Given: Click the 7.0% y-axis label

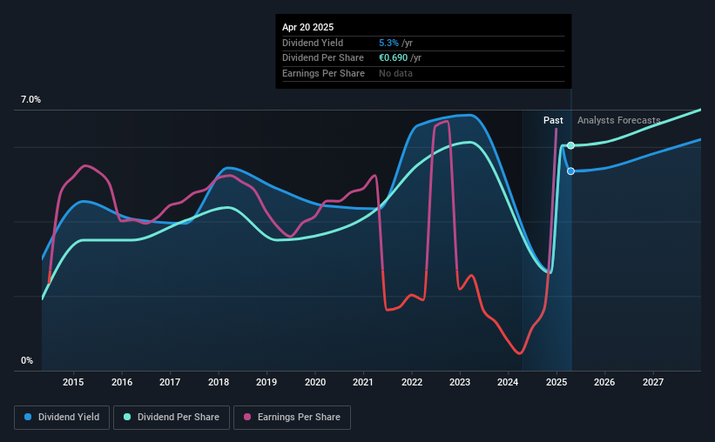Looking at the screenshot, I should tap(30, 99).
